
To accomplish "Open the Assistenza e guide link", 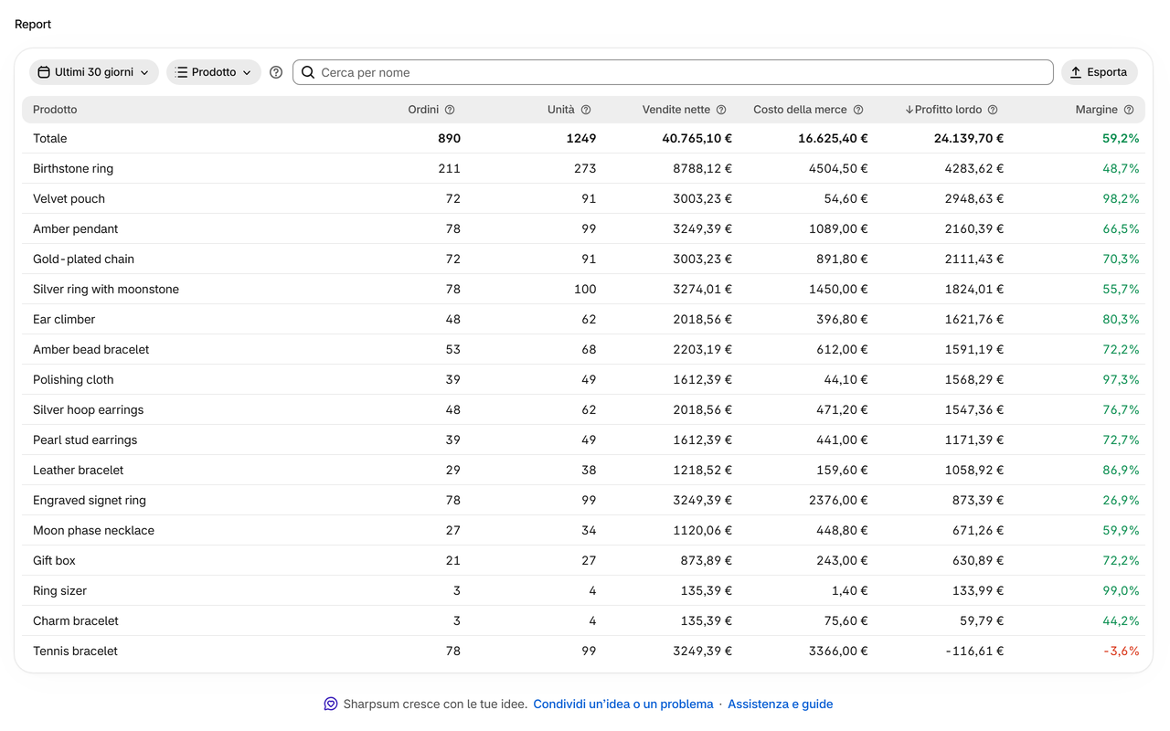I will pos(781,704).
